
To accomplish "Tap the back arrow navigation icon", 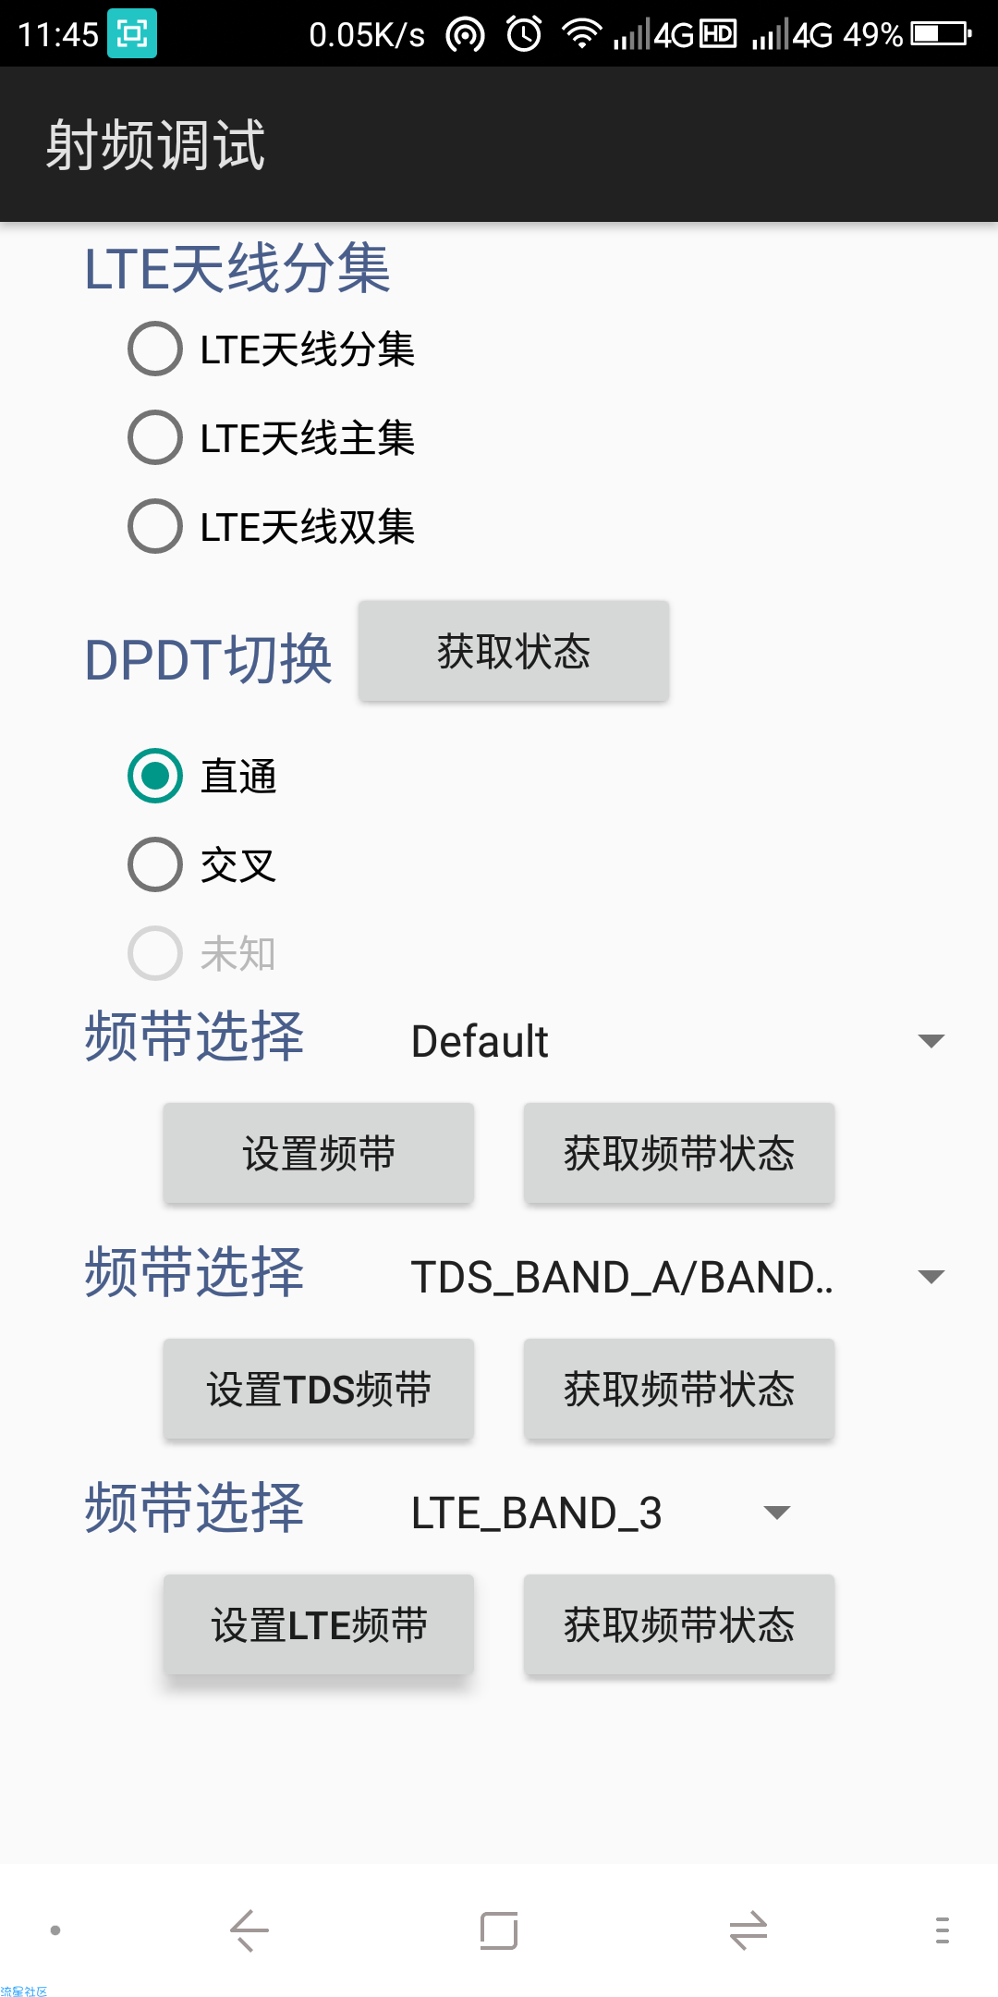I will pyautogui.click(x=249, y=1930).
